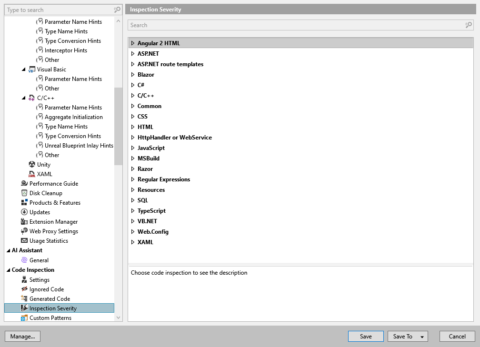Click the options tree scrollbar thumb
Viewport: 480px width, 347px height.
[x=118, y=126]
